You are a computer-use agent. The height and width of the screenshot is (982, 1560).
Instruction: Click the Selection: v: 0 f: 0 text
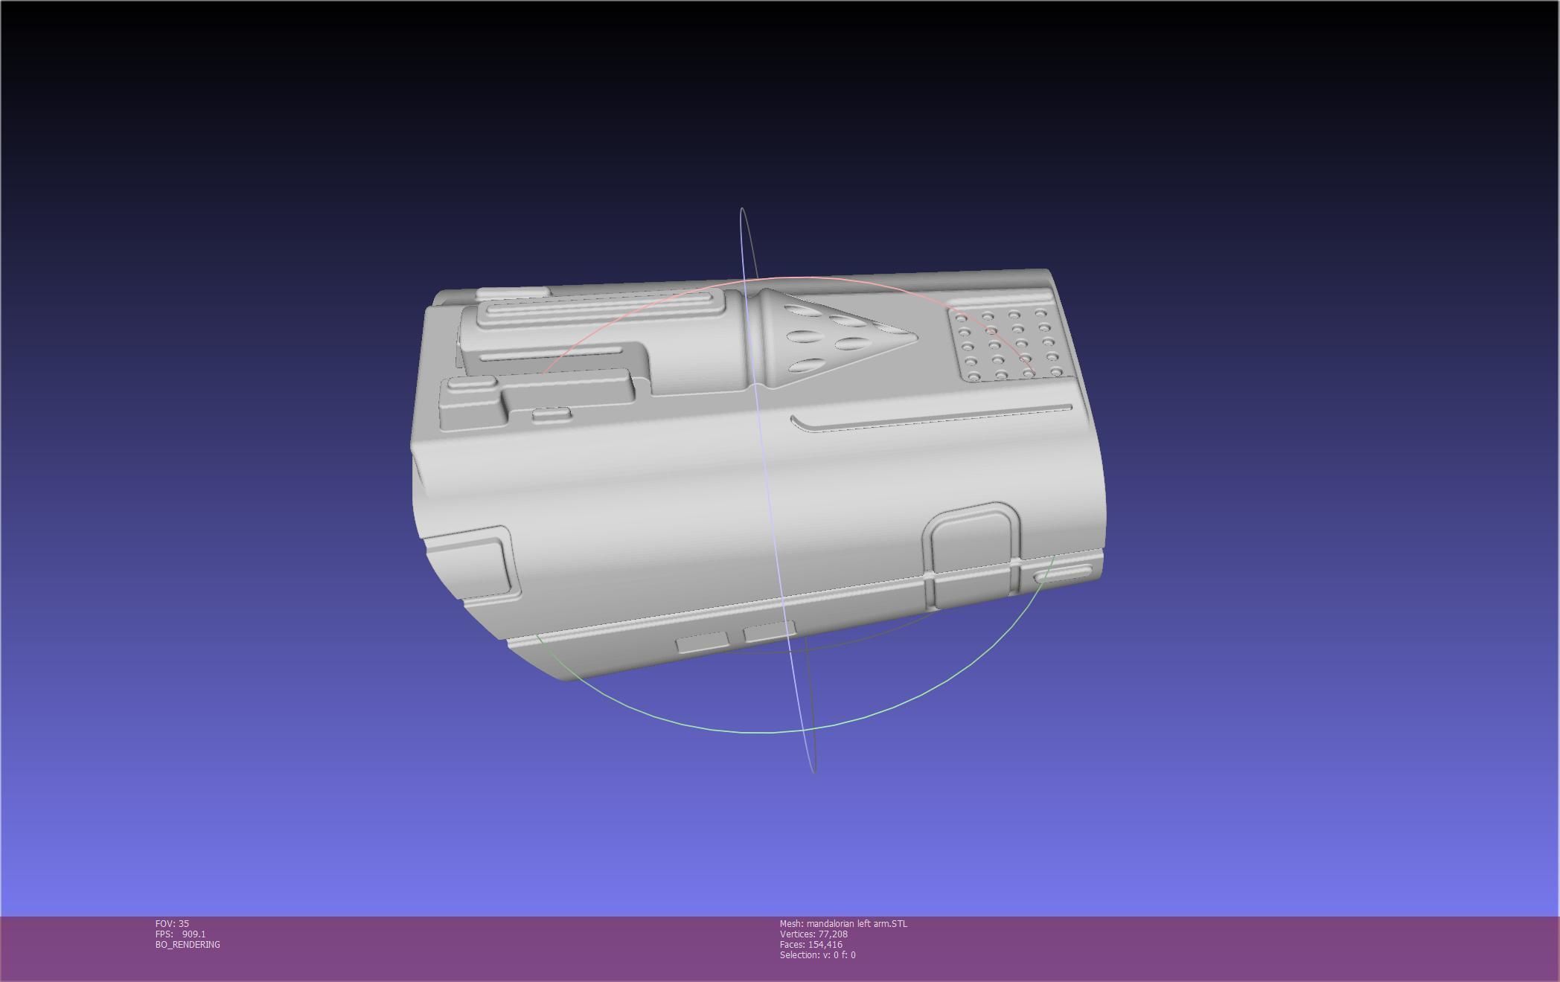tap(818, 954)
